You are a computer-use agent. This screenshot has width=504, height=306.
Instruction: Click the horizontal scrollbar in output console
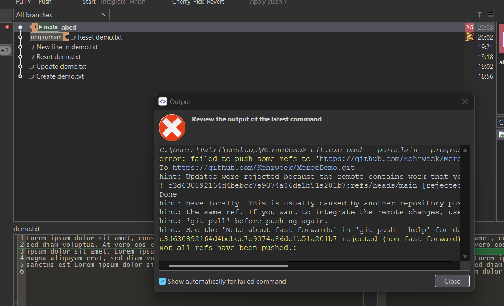pyautogui.click(x=228, y=266)
